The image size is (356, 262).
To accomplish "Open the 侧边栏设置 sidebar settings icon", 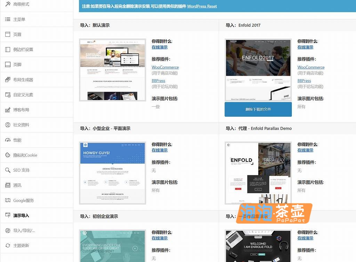I will pyautogui.click(x=8, y=49).
